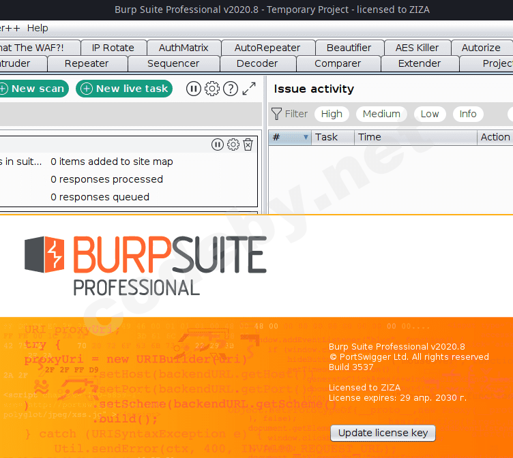Click '0 responses processed' text
The height and width of the screenshot is (458, 513).
click(x=106, y=179)
